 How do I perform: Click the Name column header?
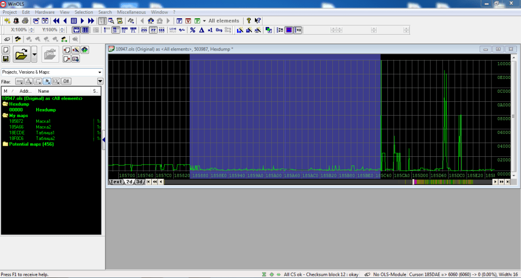[x=44, y=91]
